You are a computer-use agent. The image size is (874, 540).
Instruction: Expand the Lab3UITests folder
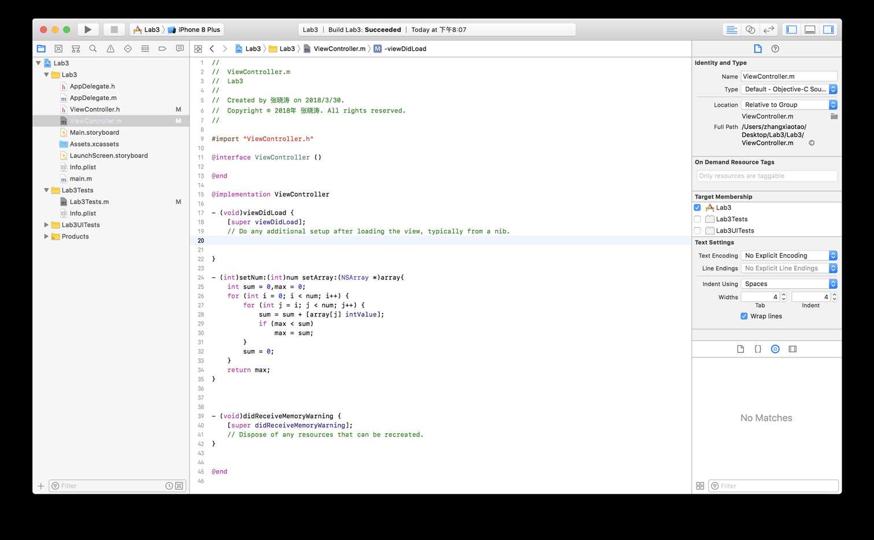[46, 225]
